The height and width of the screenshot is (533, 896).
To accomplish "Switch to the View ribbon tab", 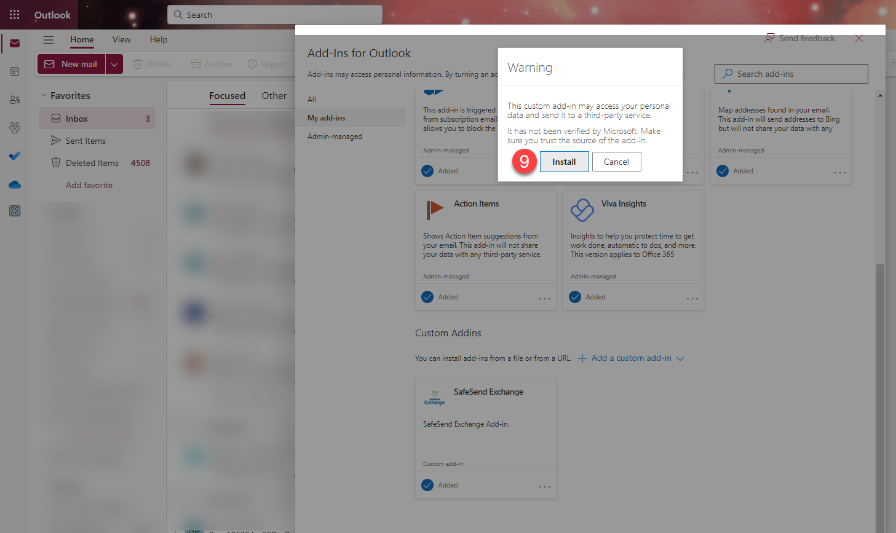I will 121,39.
